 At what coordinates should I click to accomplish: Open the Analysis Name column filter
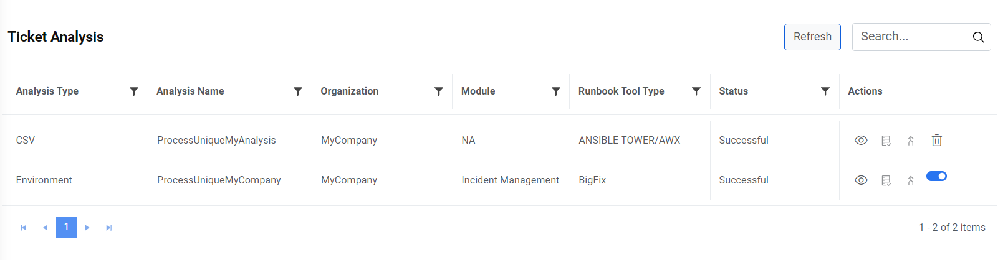click(298, 91)
